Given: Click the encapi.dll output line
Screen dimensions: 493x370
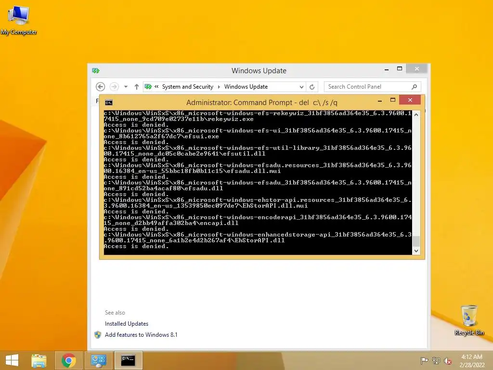Looking at the screenshot, I should point(171,223).
